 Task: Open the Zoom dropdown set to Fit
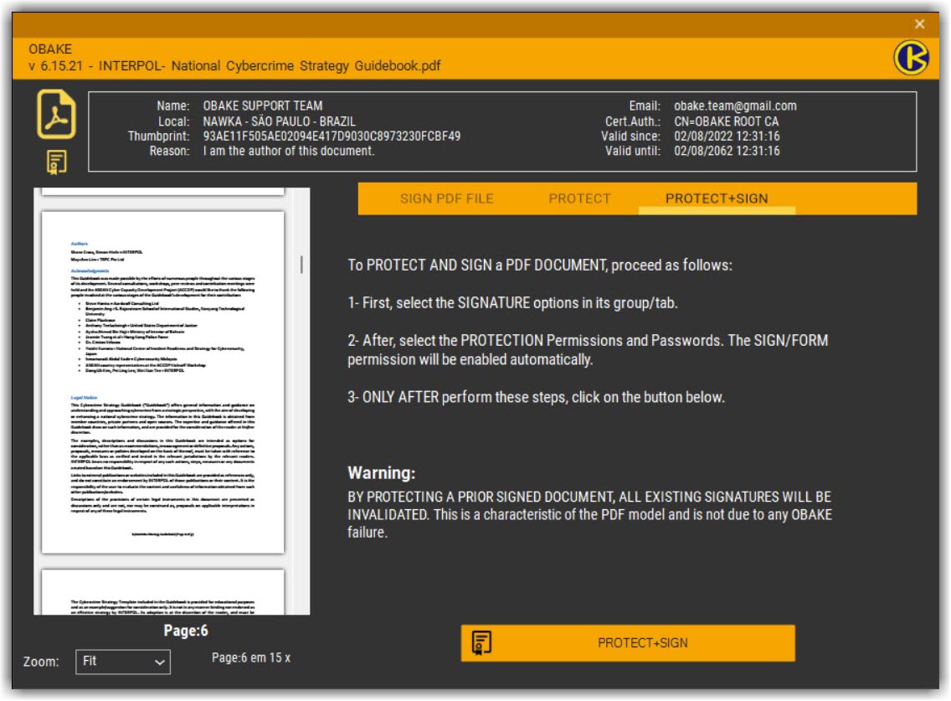click(123, 662)
